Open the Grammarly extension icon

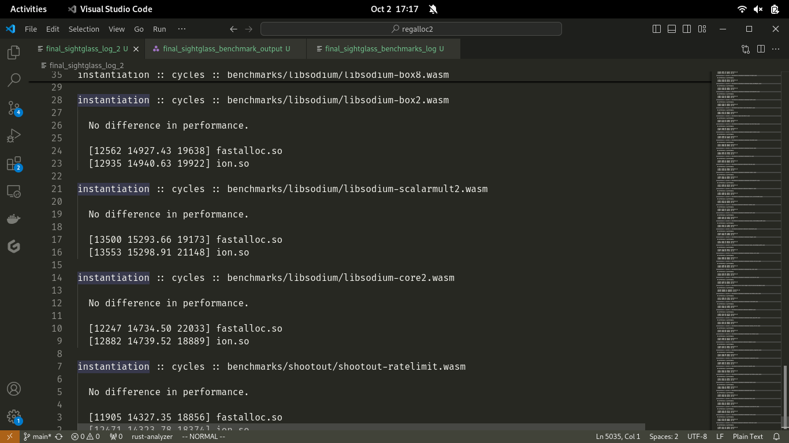pos(14,247)
